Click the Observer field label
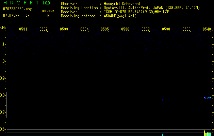This screenshot has height=136, width=214. pyautogui.click(x=69, y=4)
